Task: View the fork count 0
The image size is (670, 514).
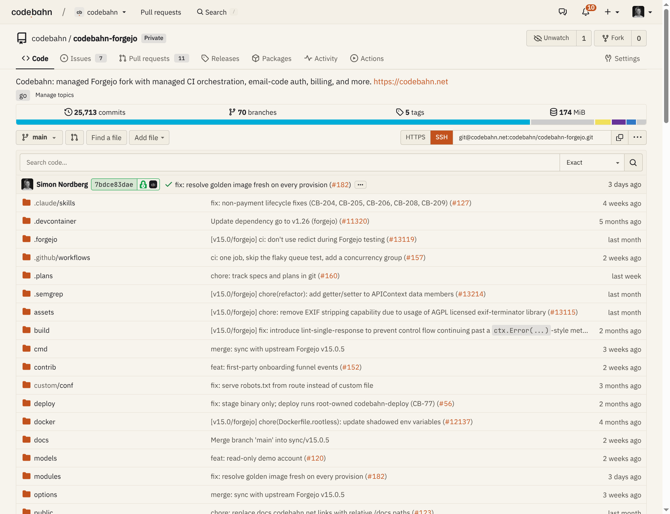Action: (639, 38)
